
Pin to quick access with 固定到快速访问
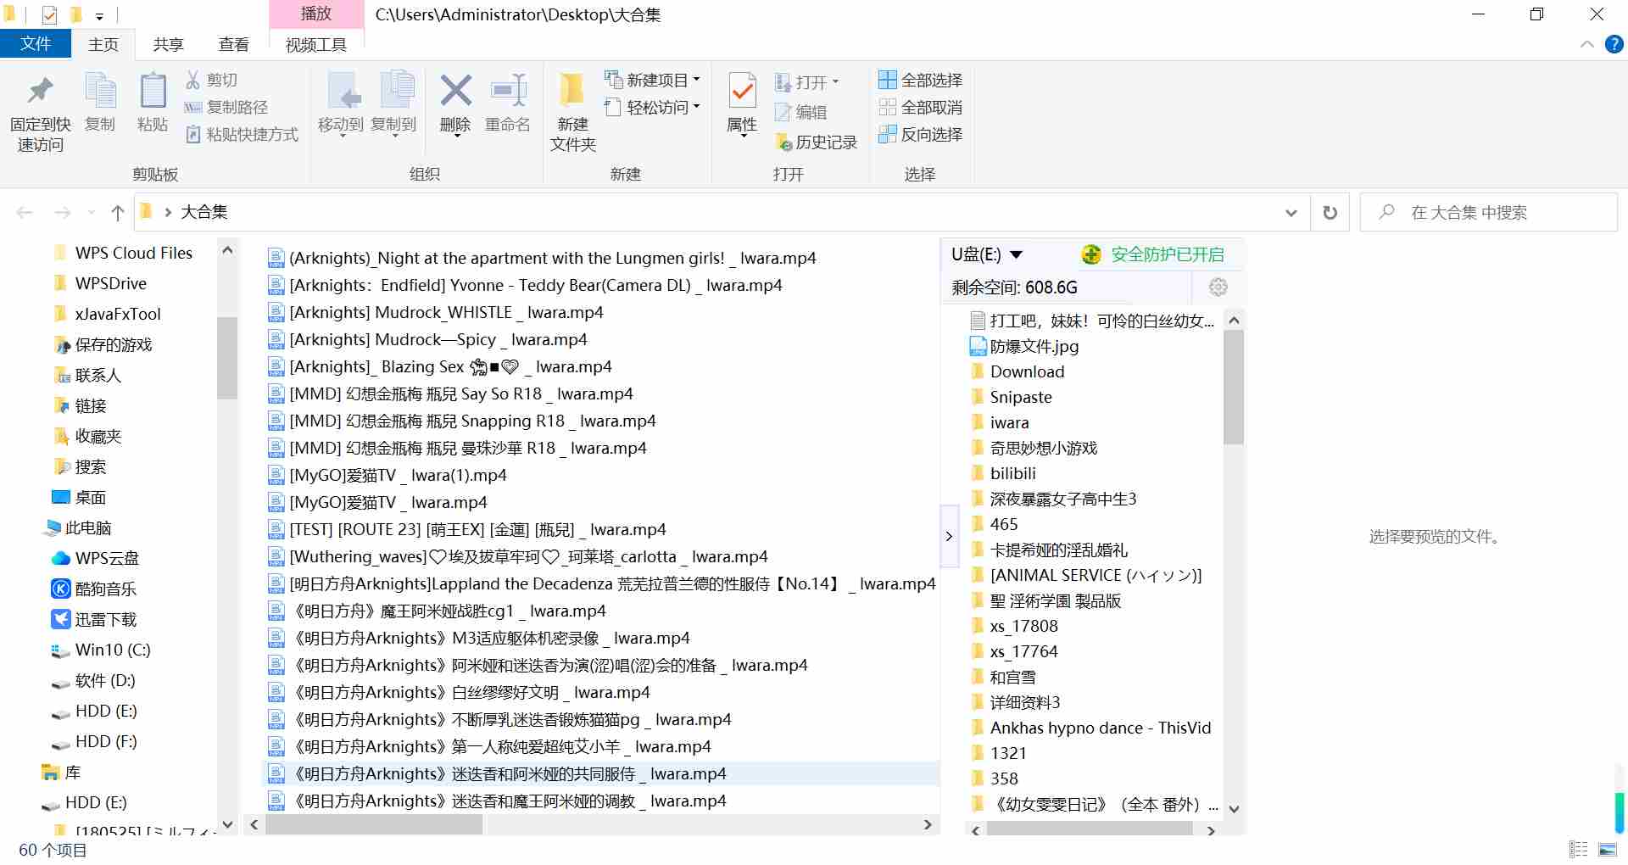point(40,113)
